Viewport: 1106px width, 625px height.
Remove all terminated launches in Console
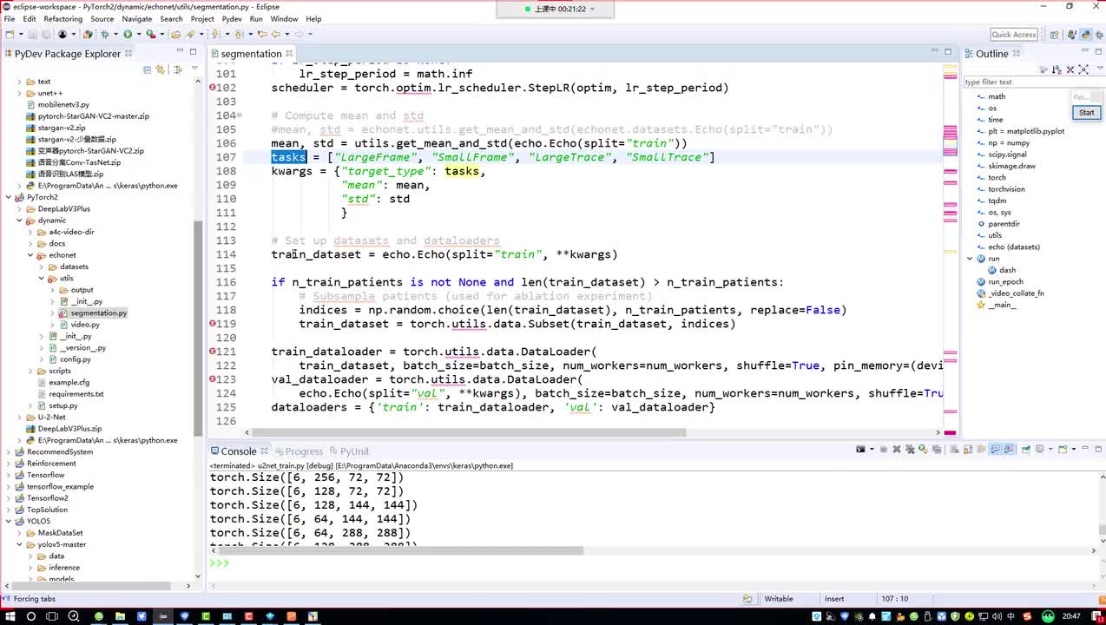(x=910, y=450)
